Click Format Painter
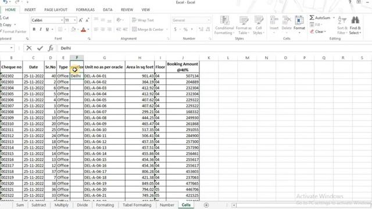This screenshot has height=209, width=372. (13, 31)
